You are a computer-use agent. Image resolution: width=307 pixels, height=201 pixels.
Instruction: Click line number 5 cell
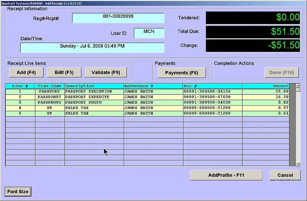(20, 114)
